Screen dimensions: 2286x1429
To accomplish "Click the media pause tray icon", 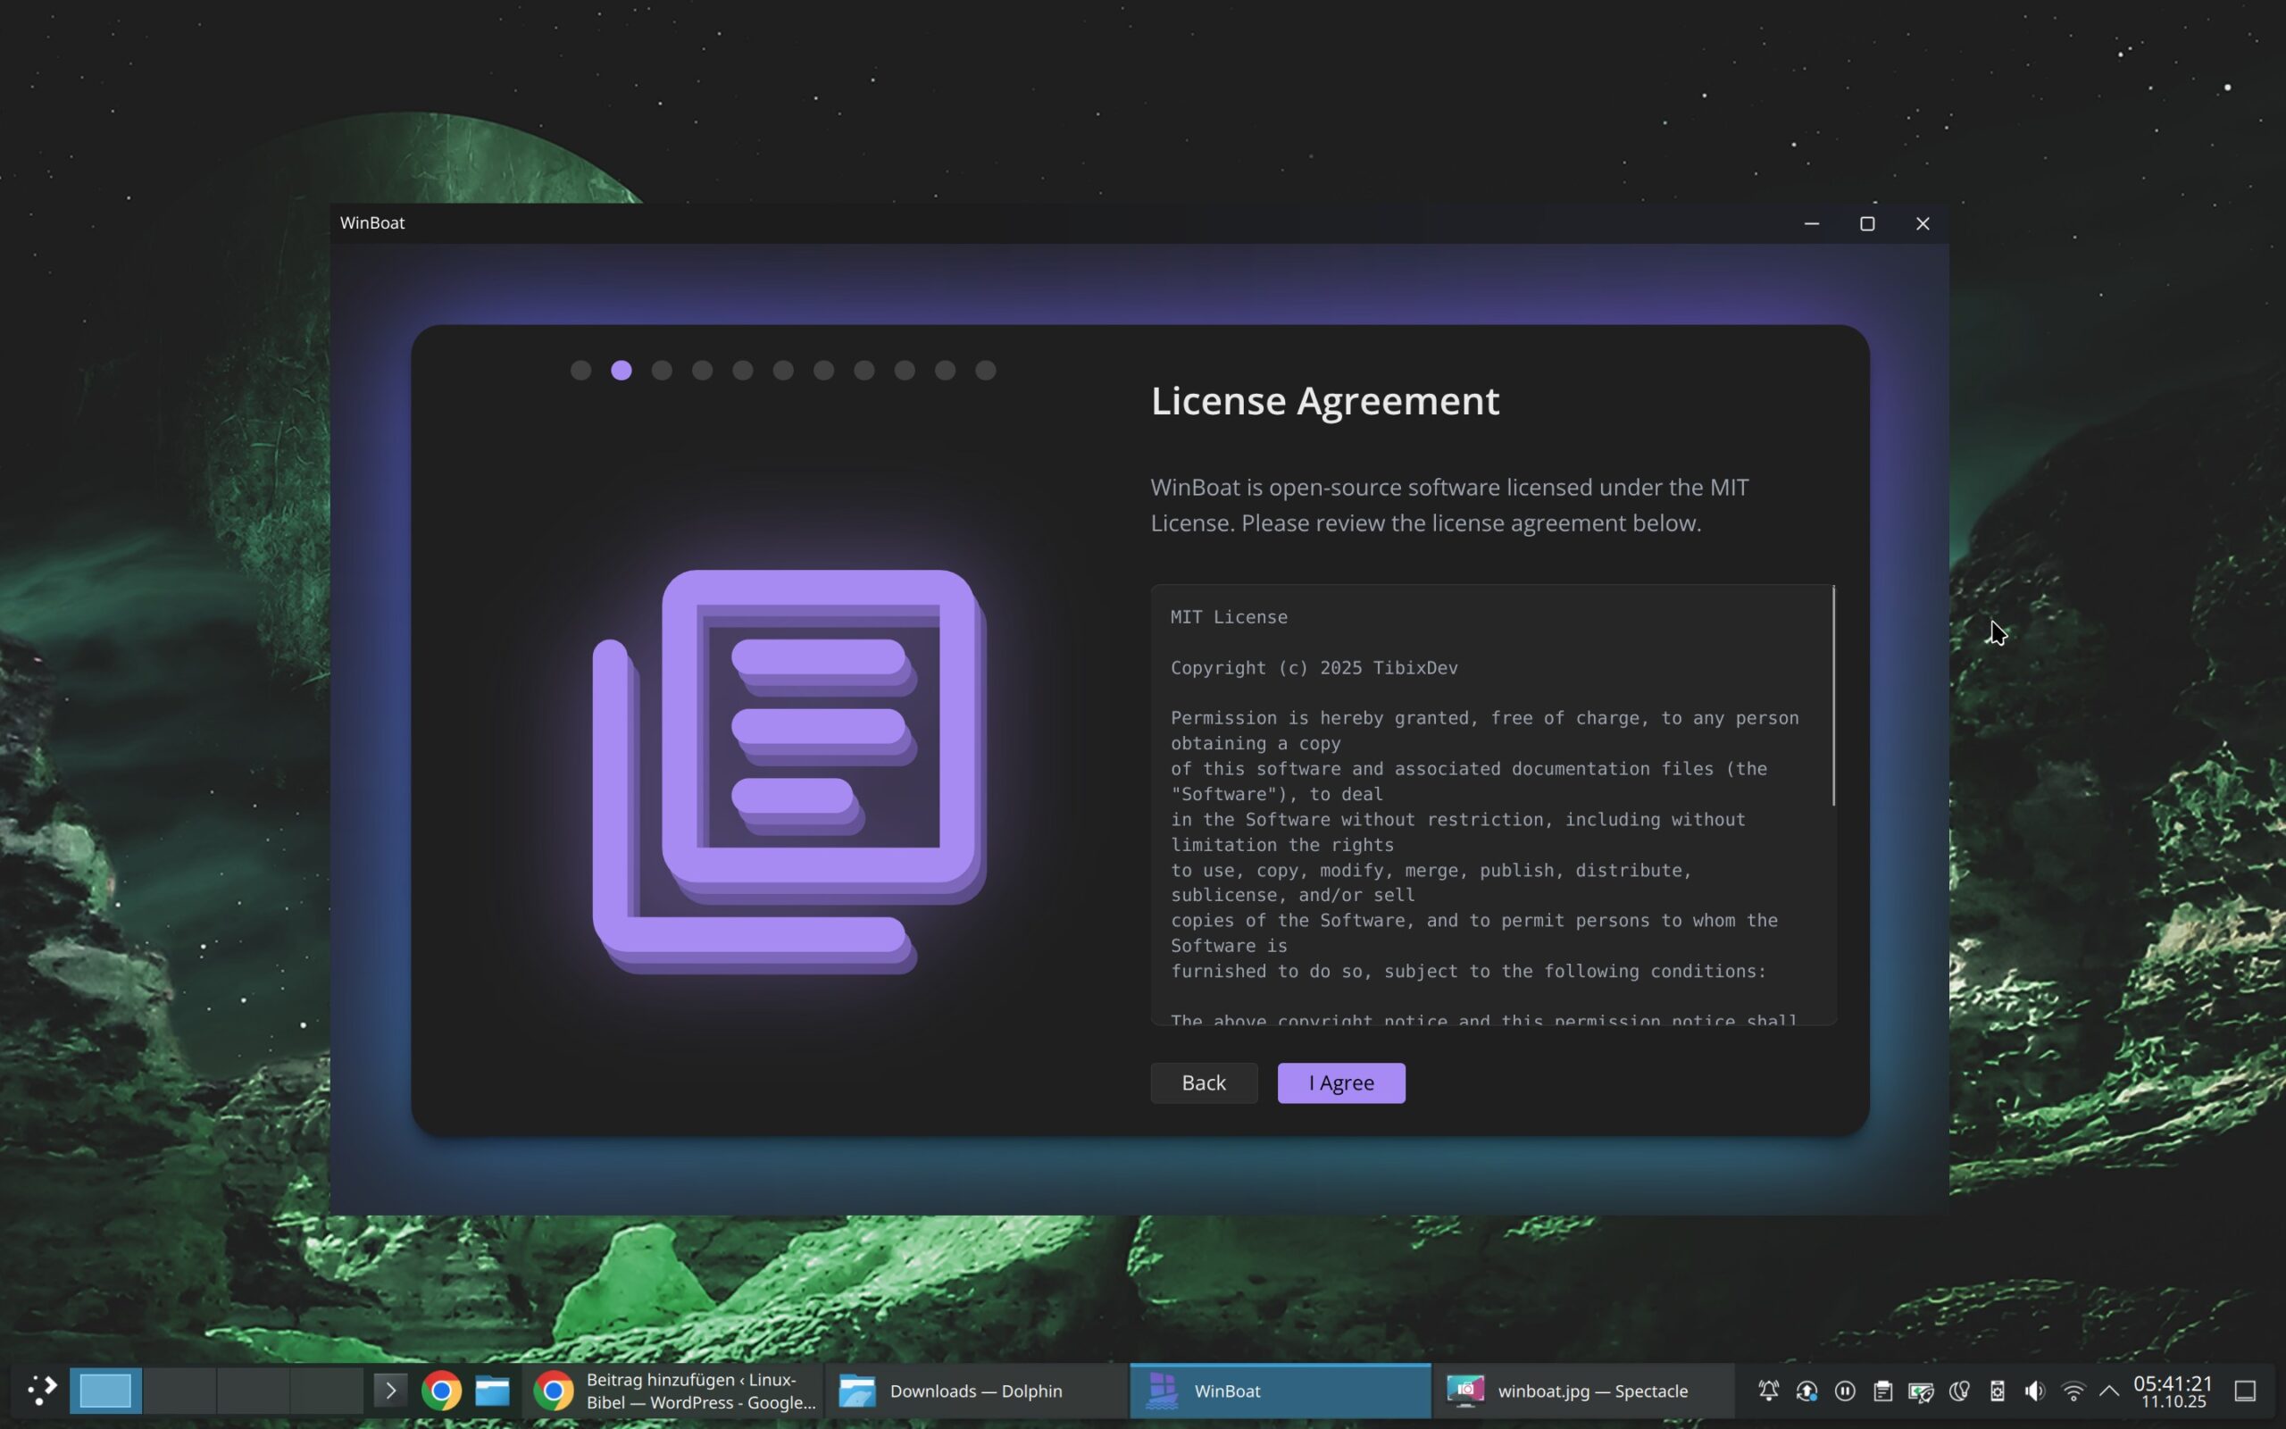I will pos(1844,1391).
